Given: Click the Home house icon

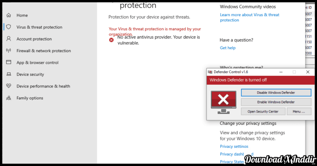Looking at the screenshot, I should 9,15.
